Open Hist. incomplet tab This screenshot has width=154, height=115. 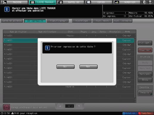click(x=123, y=21)
